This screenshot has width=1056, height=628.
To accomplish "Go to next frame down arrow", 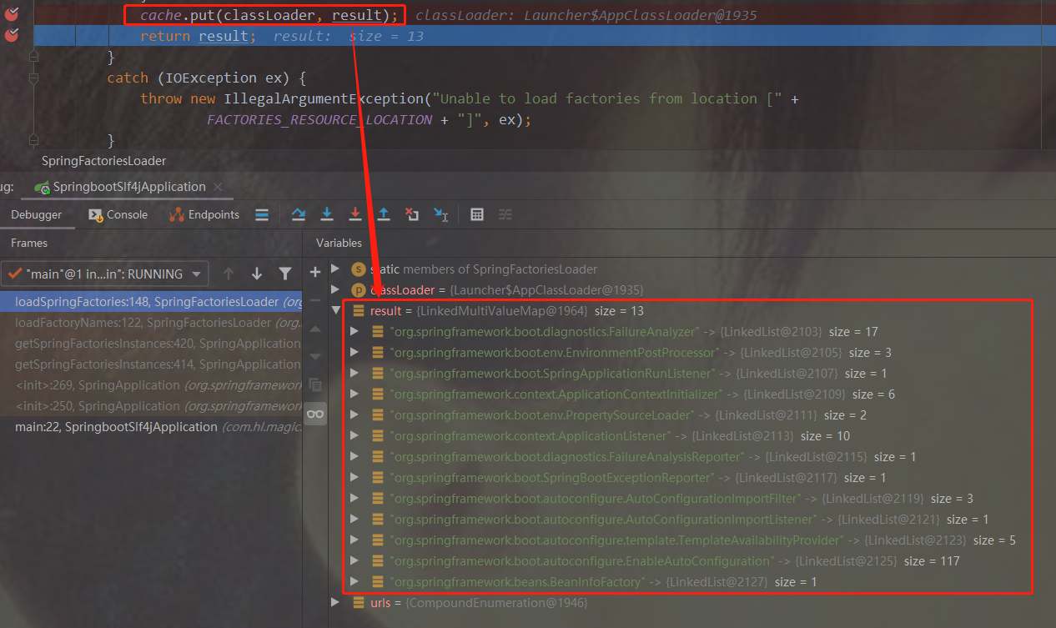I will click(x=257, y=274).
